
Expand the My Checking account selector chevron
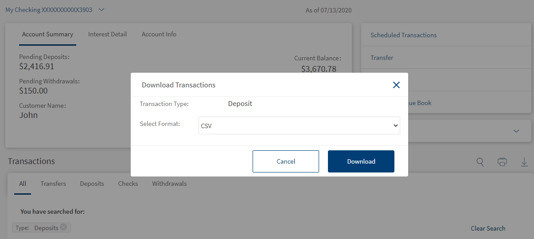[x=101, y=9]
